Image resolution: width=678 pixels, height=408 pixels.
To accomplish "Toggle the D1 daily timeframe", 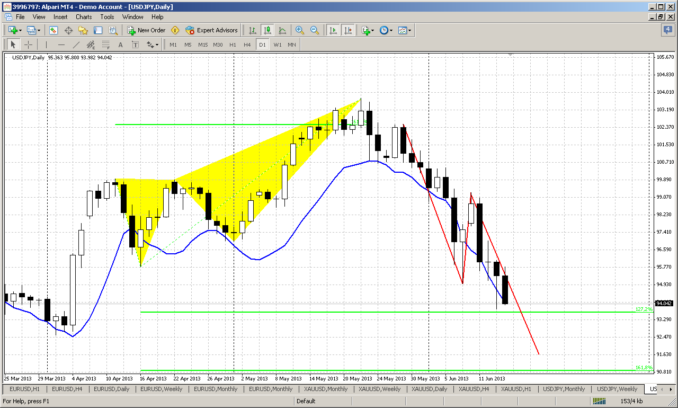I will (262, 45).
